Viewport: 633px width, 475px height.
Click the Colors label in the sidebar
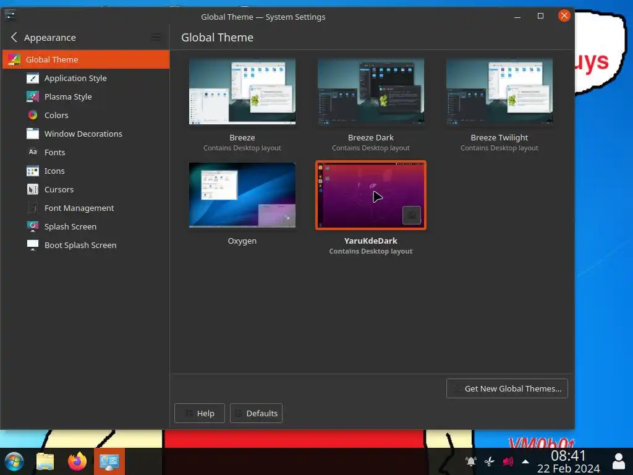click(56, 115)
